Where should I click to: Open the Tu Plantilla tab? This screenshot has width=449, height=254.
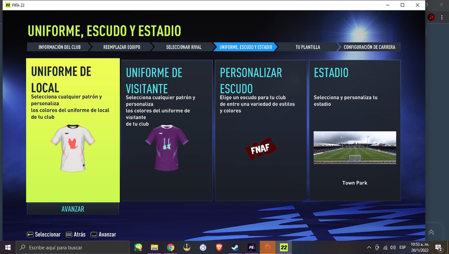(308, 47)
